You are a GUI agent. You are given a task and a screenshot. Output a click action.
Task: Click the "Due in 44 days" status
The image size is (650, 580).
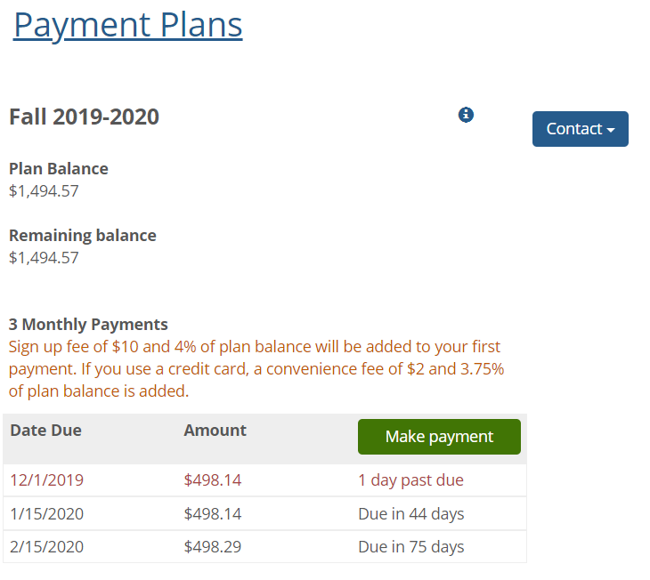click(x=410, y=514)
